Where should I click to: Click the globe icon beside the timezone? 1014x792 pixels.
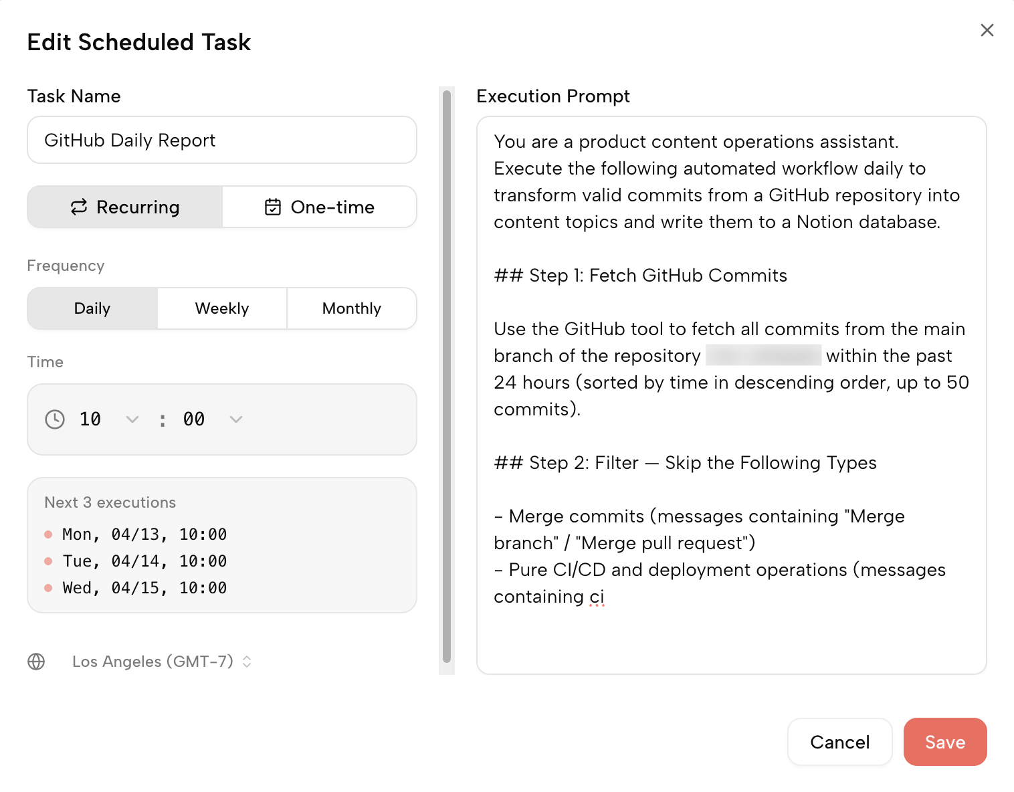click(x=36, y=662)
